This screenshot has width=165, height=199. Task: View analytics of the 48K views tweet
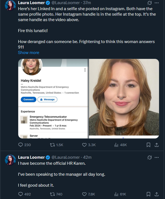(116, 145)
